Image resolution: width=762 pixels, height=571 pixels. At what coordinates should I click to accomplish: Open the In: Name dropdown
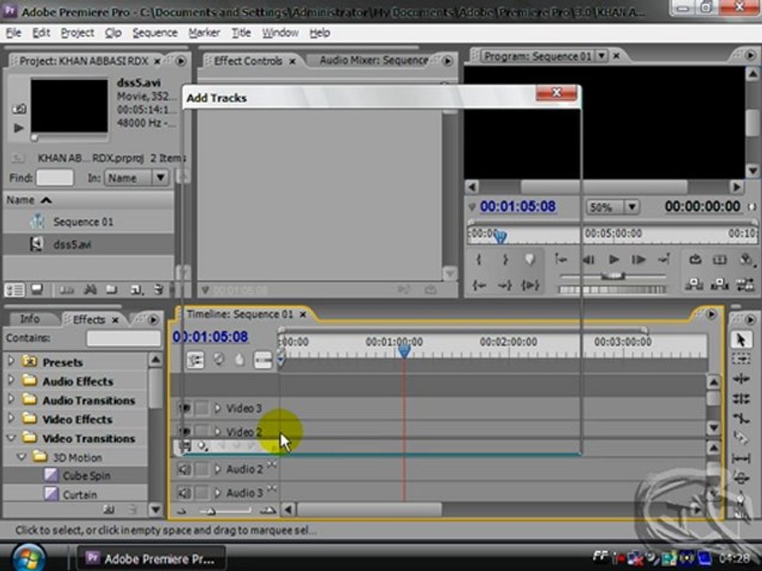137,178
